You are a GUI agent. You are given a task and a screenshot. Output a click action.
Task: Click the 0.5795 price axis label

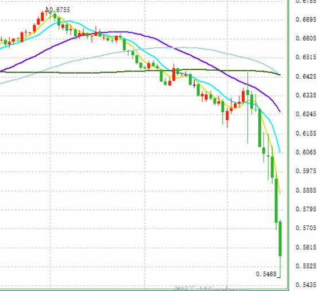pos(306,209)
